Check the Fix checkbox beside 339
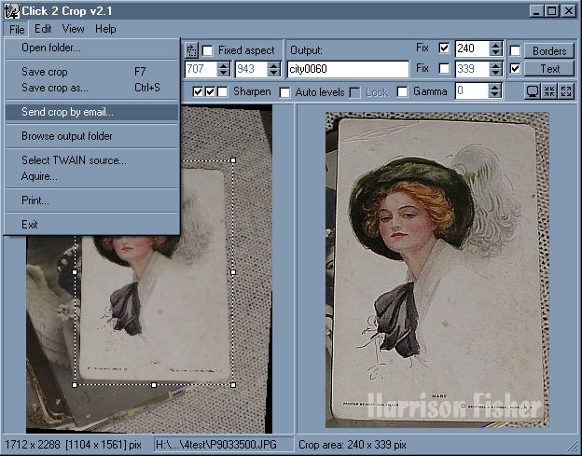 coord(444,68)
